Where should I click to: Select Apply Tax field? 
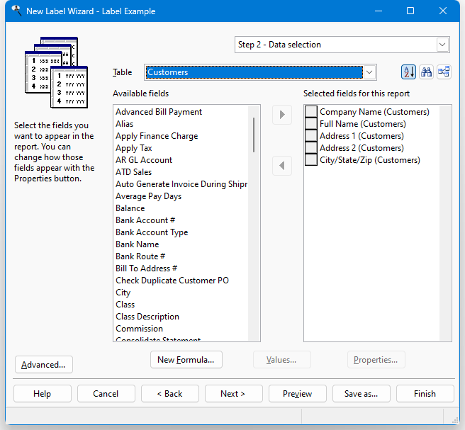tap(133, 148)
